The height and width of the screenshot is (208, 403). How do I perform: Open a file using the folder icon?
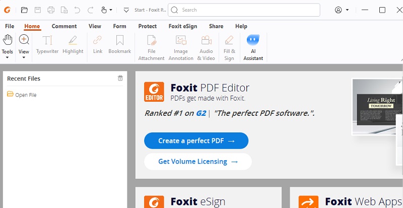[24, 10]
